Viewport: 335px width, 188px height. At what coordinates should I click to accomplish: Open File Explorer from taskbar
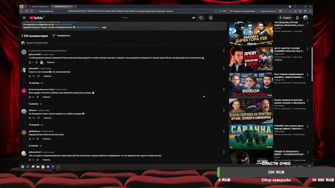click(38, 167)
